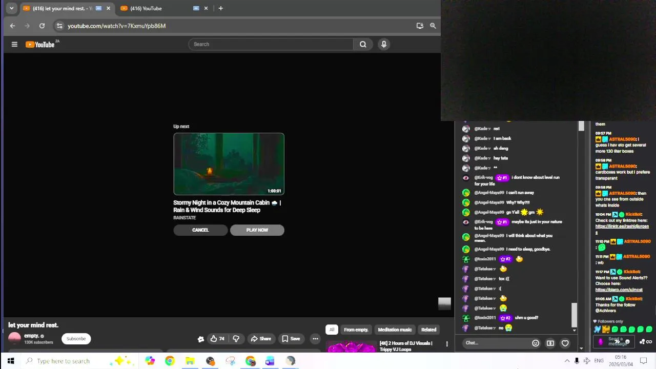Click the 'I am back' chat message
The width and height of the screenshot is (656, 369).
(502, 138)
